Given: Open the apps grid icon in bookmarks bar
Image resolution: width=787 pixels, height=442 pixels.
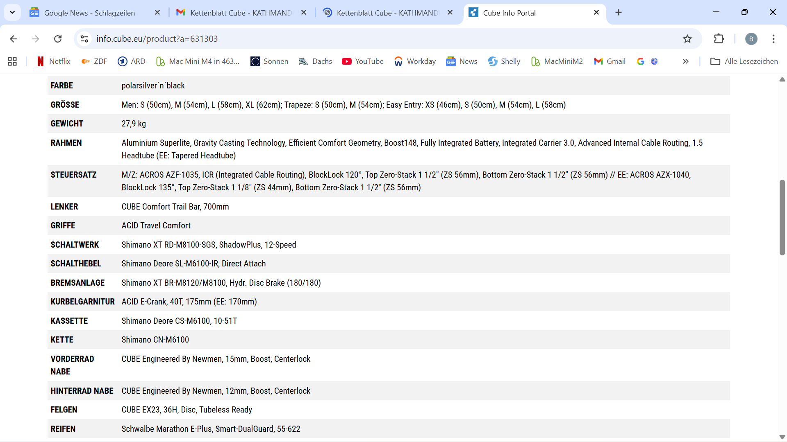Looking at the screenshot, I should 12,61.
